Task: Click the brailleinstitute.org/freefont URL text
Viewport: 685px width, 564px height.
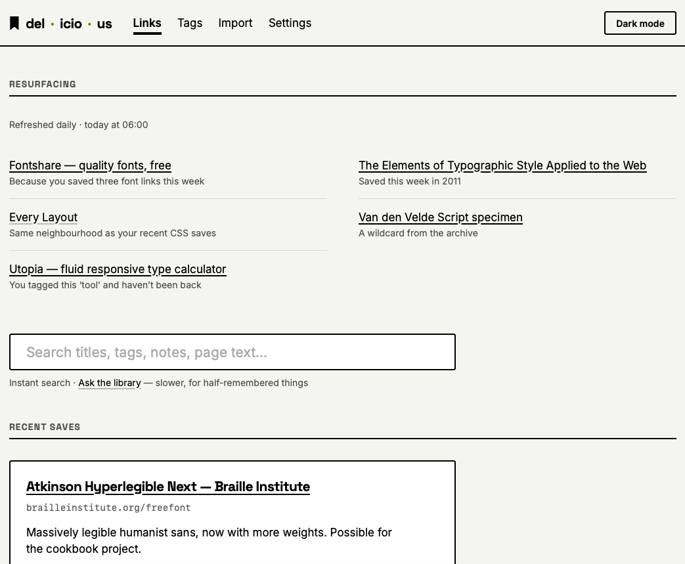Action: click(x=108, y=508)
